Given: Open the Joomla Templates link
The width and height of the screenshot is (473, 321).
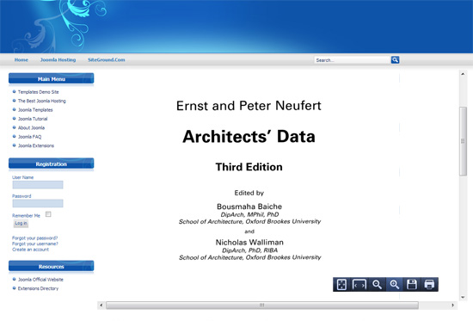Looking at the screenshot, I should tap(35, 110).
